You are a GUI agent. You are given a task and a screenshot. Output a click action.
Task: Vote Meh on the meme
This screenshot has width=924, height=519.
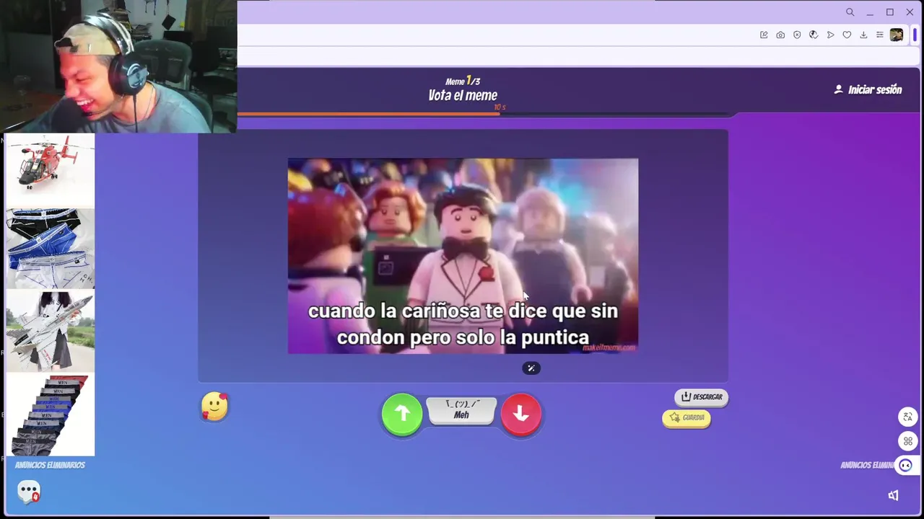pos(461,410)
